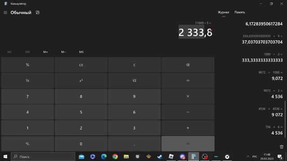
Task: Switch to the Журнал tab
Action: [x=223, y=13]
